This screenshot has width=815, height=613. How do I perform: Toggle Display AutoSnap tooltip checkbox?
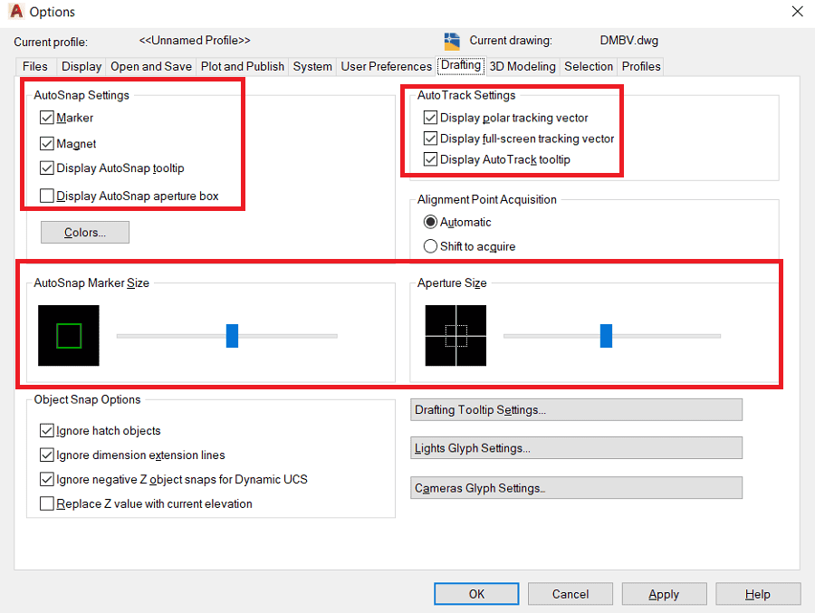click(47, 168)
